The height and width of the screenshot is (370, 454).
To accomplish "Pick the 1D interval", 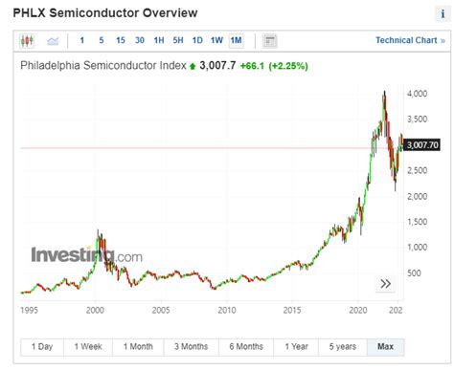I will click(x=197, y=40).
